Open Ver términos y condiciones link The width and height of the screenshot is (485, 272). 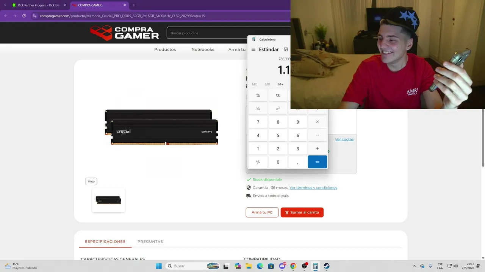pyautogui.click(x=313, y=188)
